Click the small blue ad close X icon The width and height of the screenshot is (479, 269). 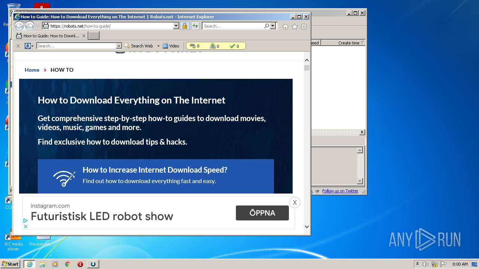pyautogui.click(x=25, y=226)
